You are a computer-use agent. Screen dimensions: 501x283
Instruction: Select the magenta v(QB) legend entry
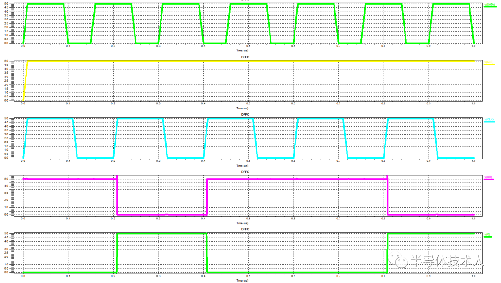[x=488, y=178]
